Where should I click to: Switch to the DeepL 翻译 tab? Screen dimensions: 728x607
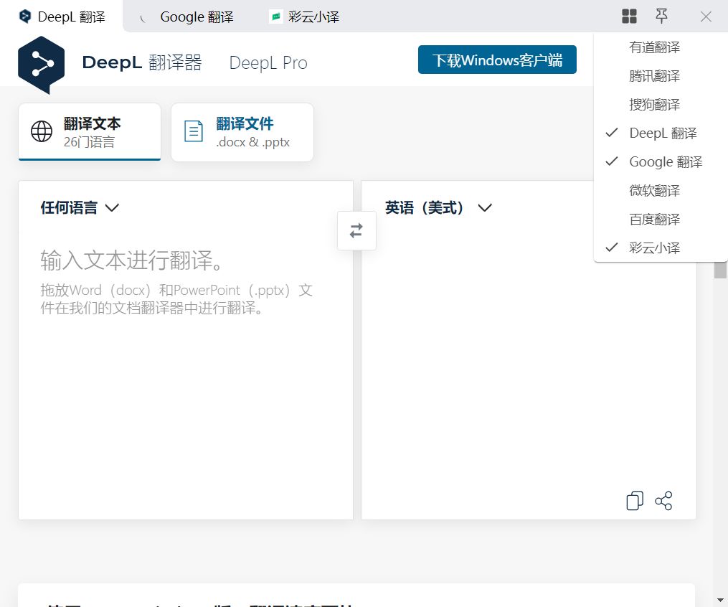coord(62,17)
